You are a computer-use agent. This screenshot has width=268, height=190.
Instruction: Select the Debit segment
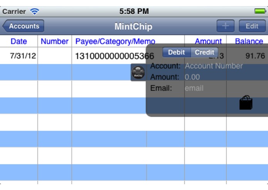pyautogui.click(x=177, y=52)
